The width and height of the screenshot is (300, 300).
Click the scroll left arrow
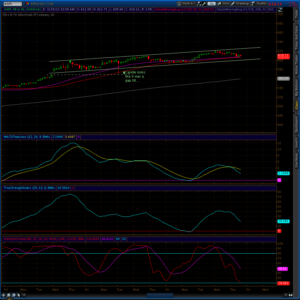point(24,295)
